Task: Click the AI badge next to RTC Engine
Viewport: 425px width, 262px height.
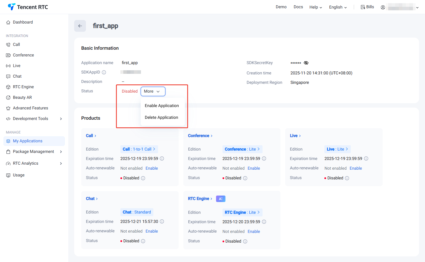Action: point(221,199)
